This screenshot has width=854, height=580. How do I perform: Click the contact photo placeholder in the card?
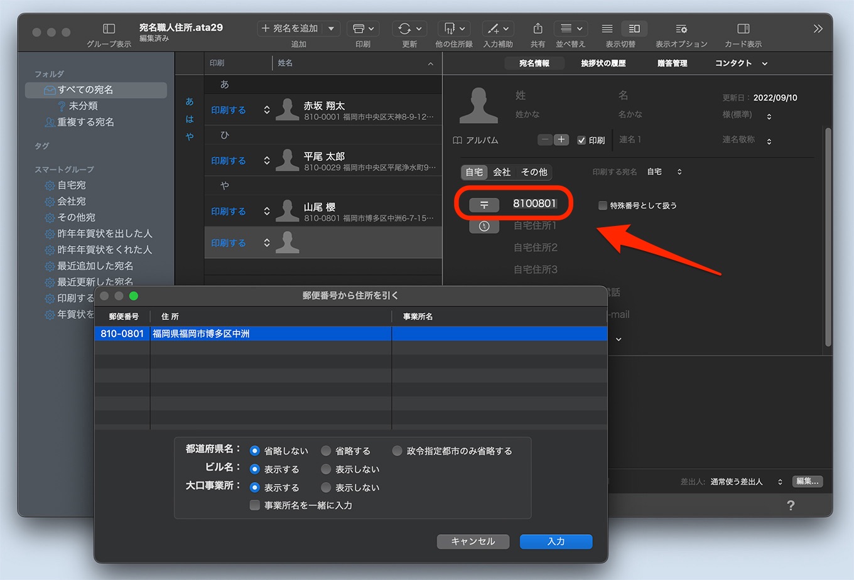[478, 105]
